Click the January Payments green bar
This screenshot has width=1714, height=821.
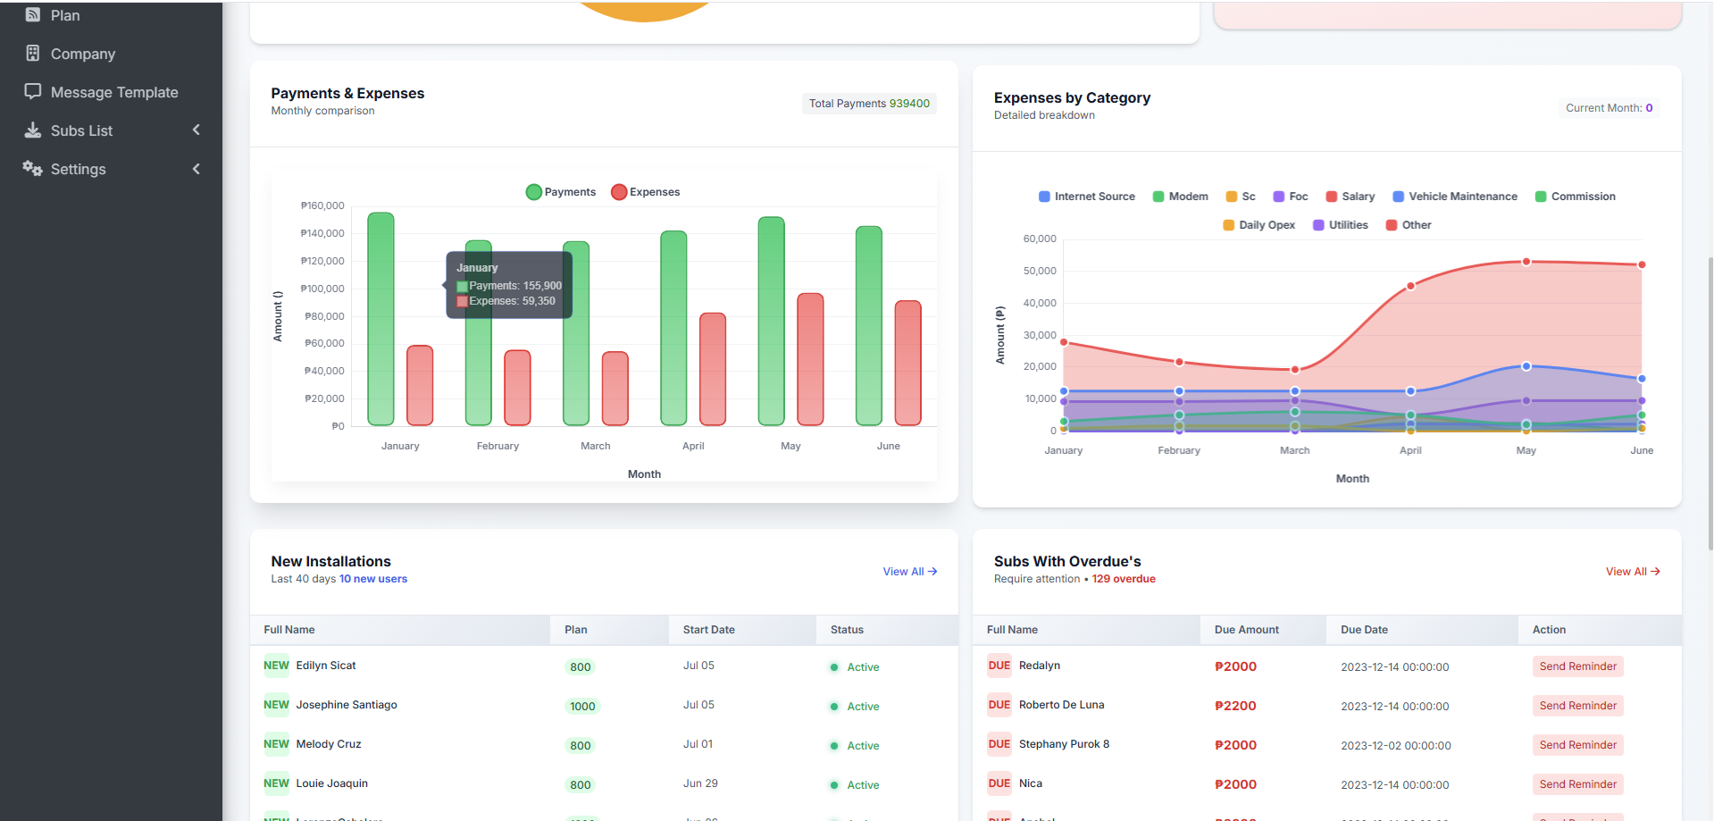[x=380, y=319]
